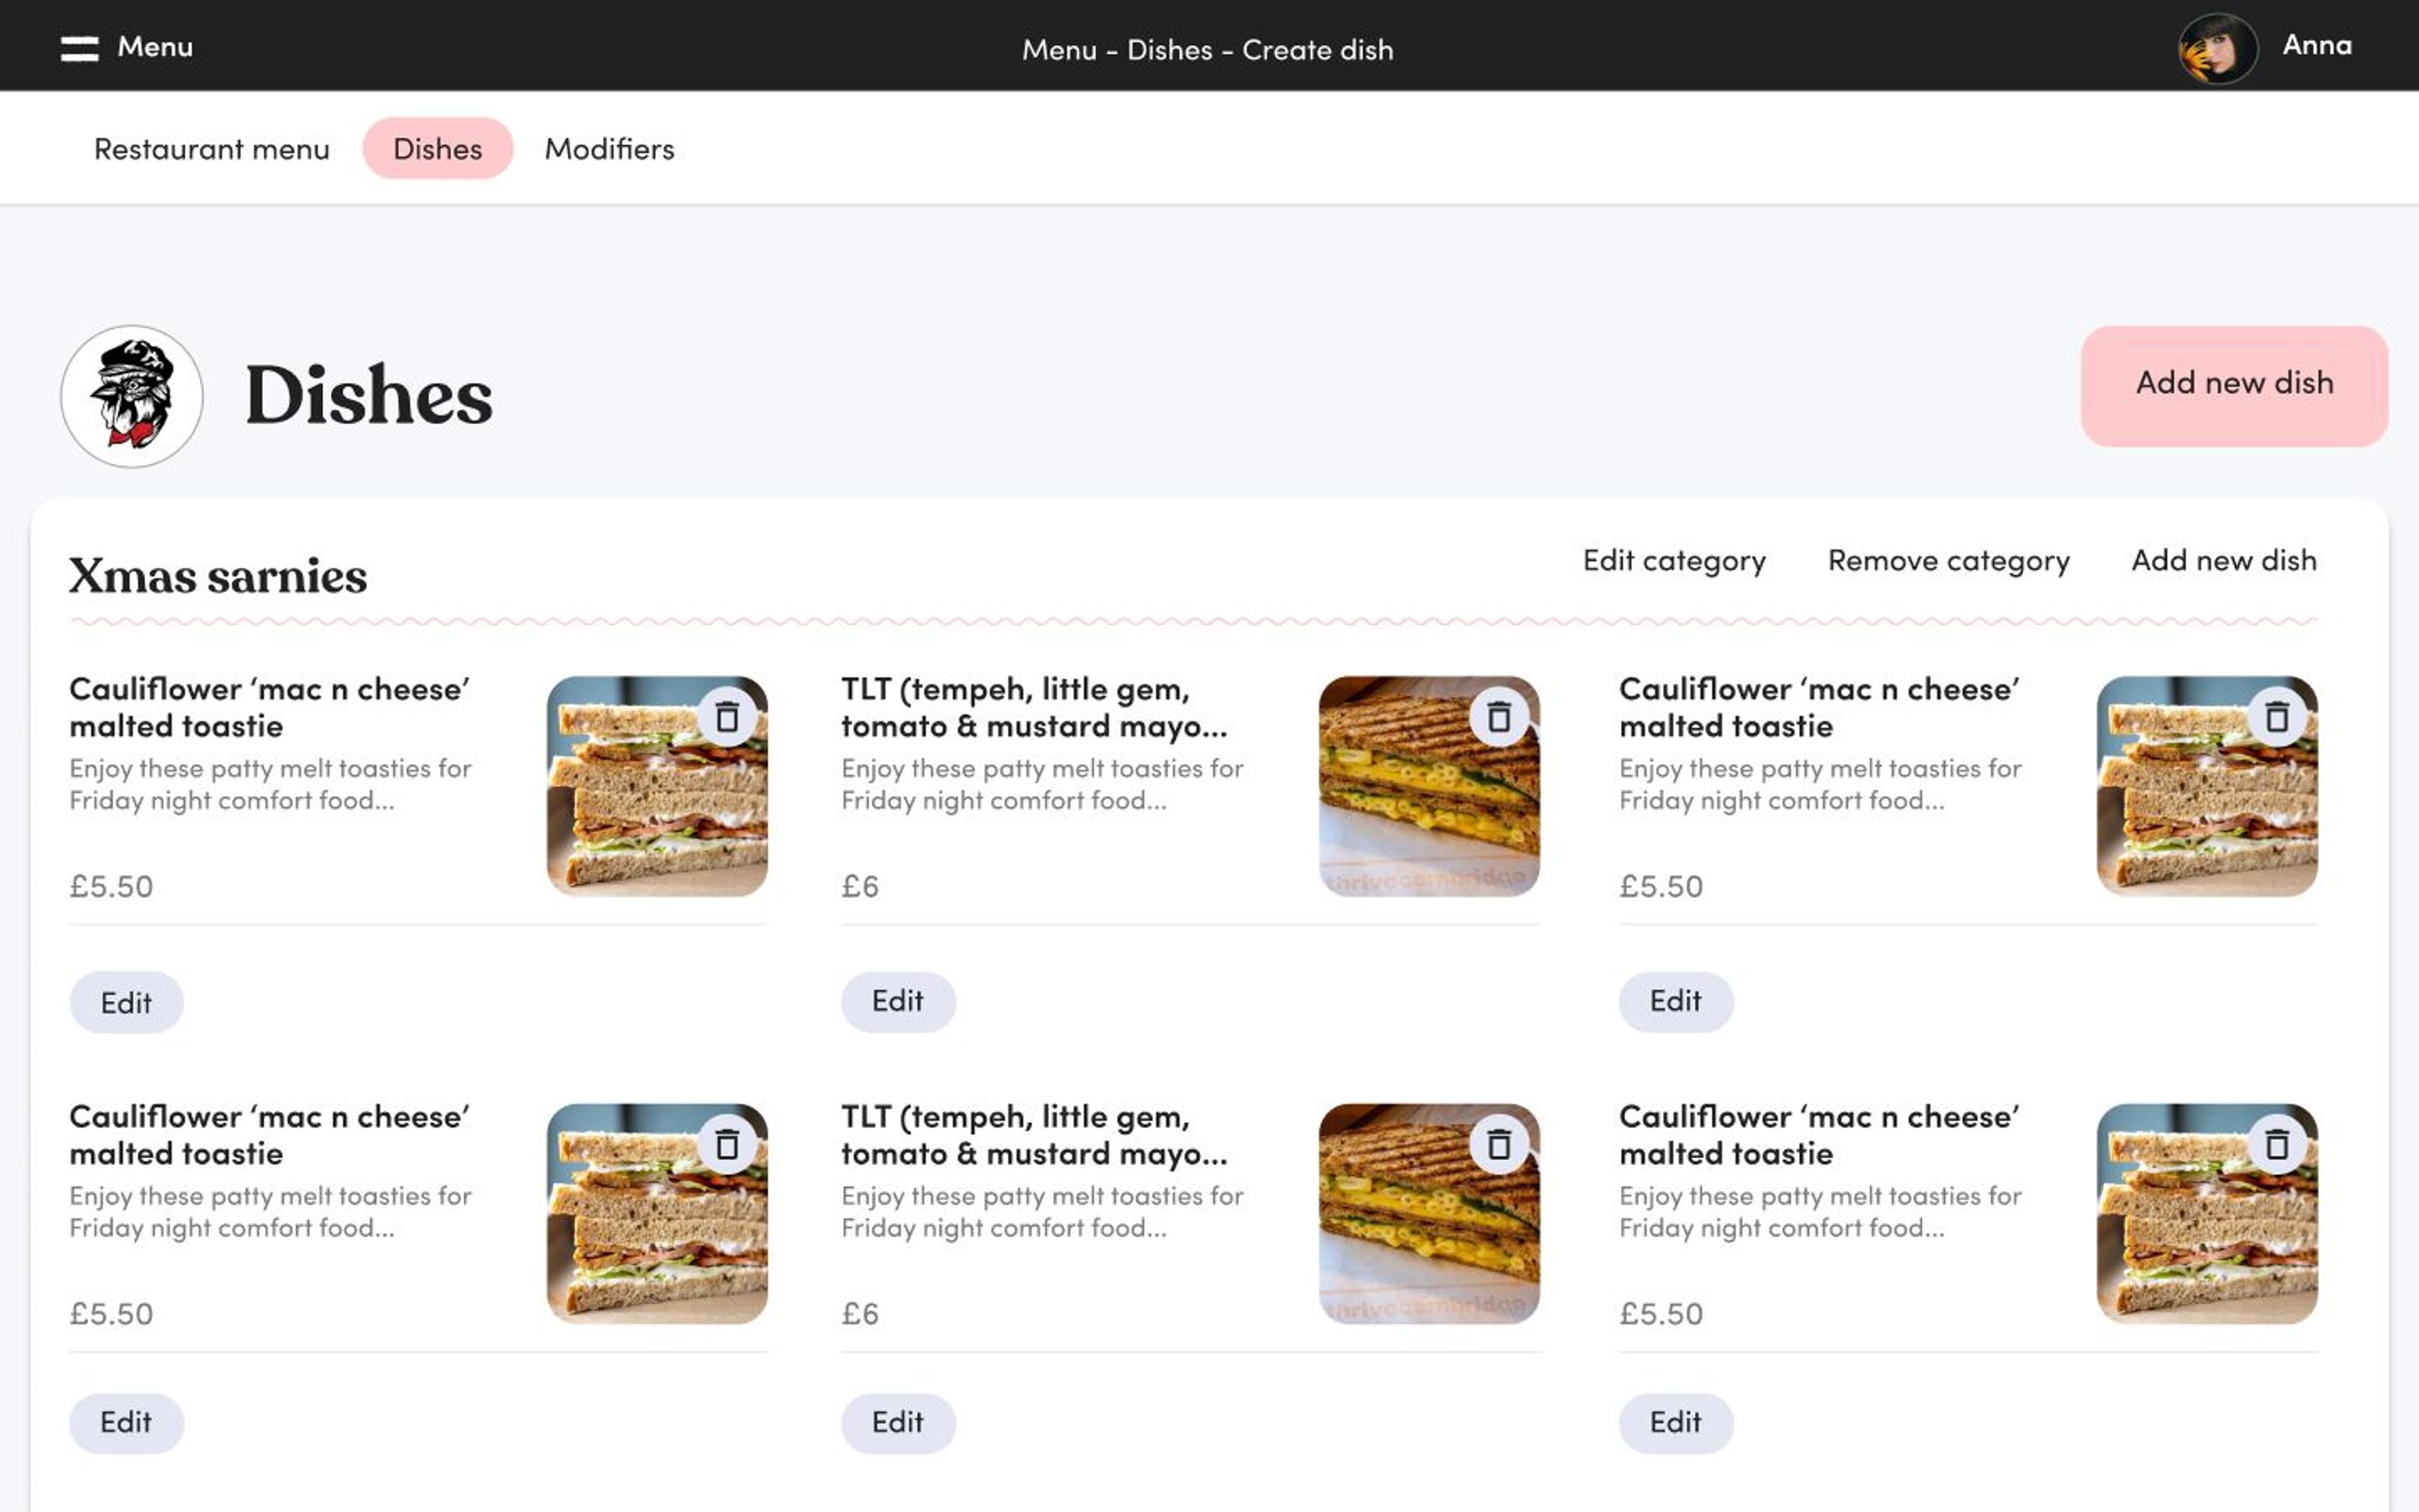Switch to Restaurant menu tab
Screen dimensions: 2419x1512
pos(211,149)
